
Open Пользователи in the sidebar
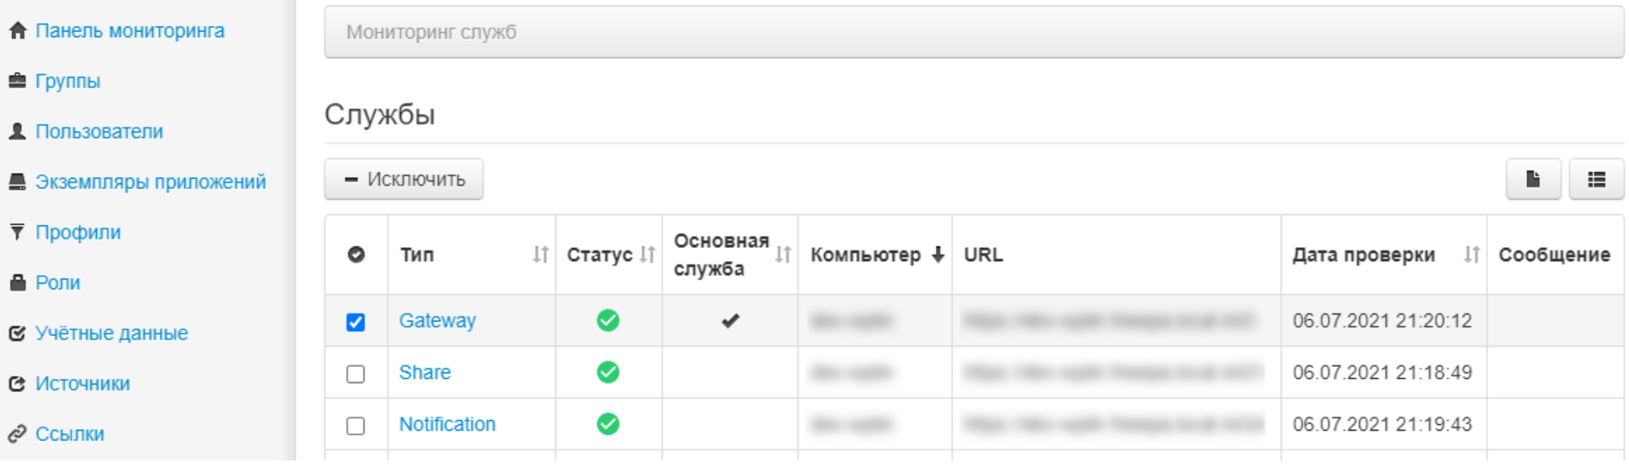pyautogui.click(x=99, y=132)
